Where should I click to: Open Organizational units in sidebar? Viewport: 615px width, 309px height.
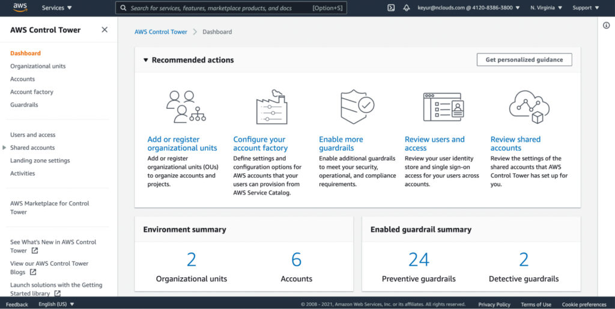[38, 66]
